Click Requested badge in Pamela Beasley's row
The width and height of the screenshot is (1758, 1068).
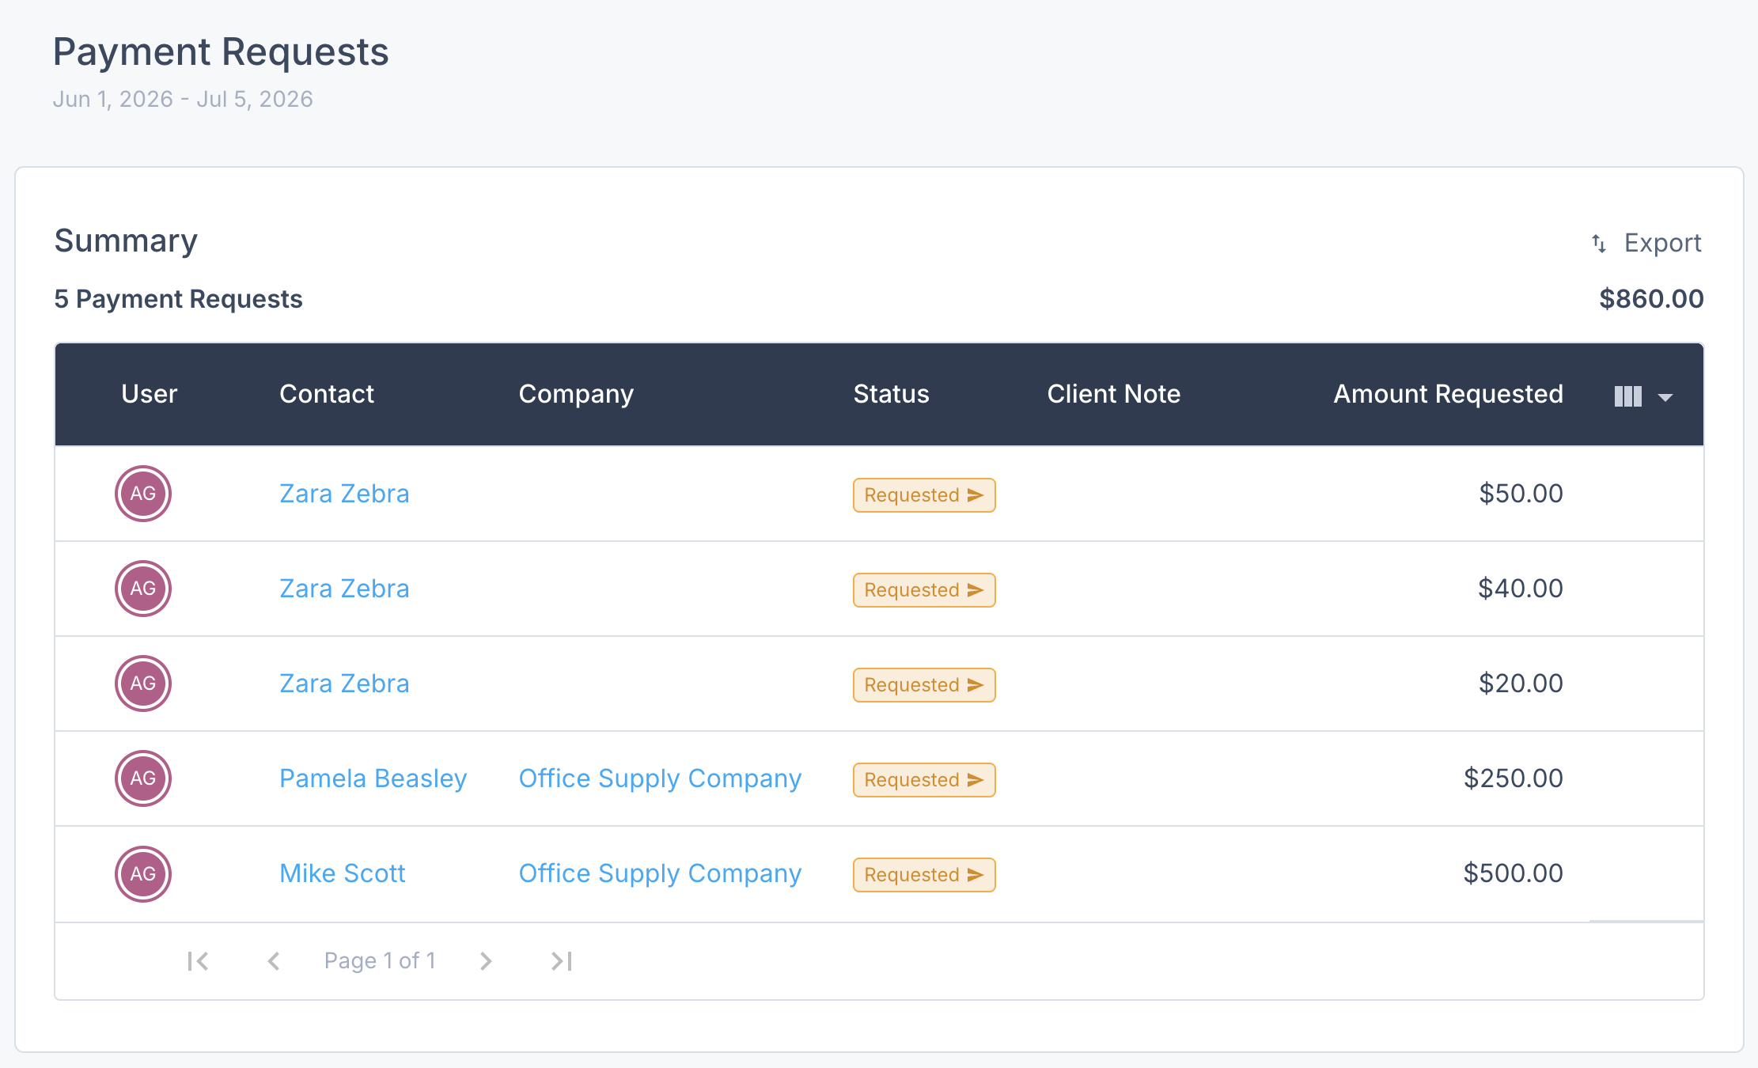tap(924, 780)
